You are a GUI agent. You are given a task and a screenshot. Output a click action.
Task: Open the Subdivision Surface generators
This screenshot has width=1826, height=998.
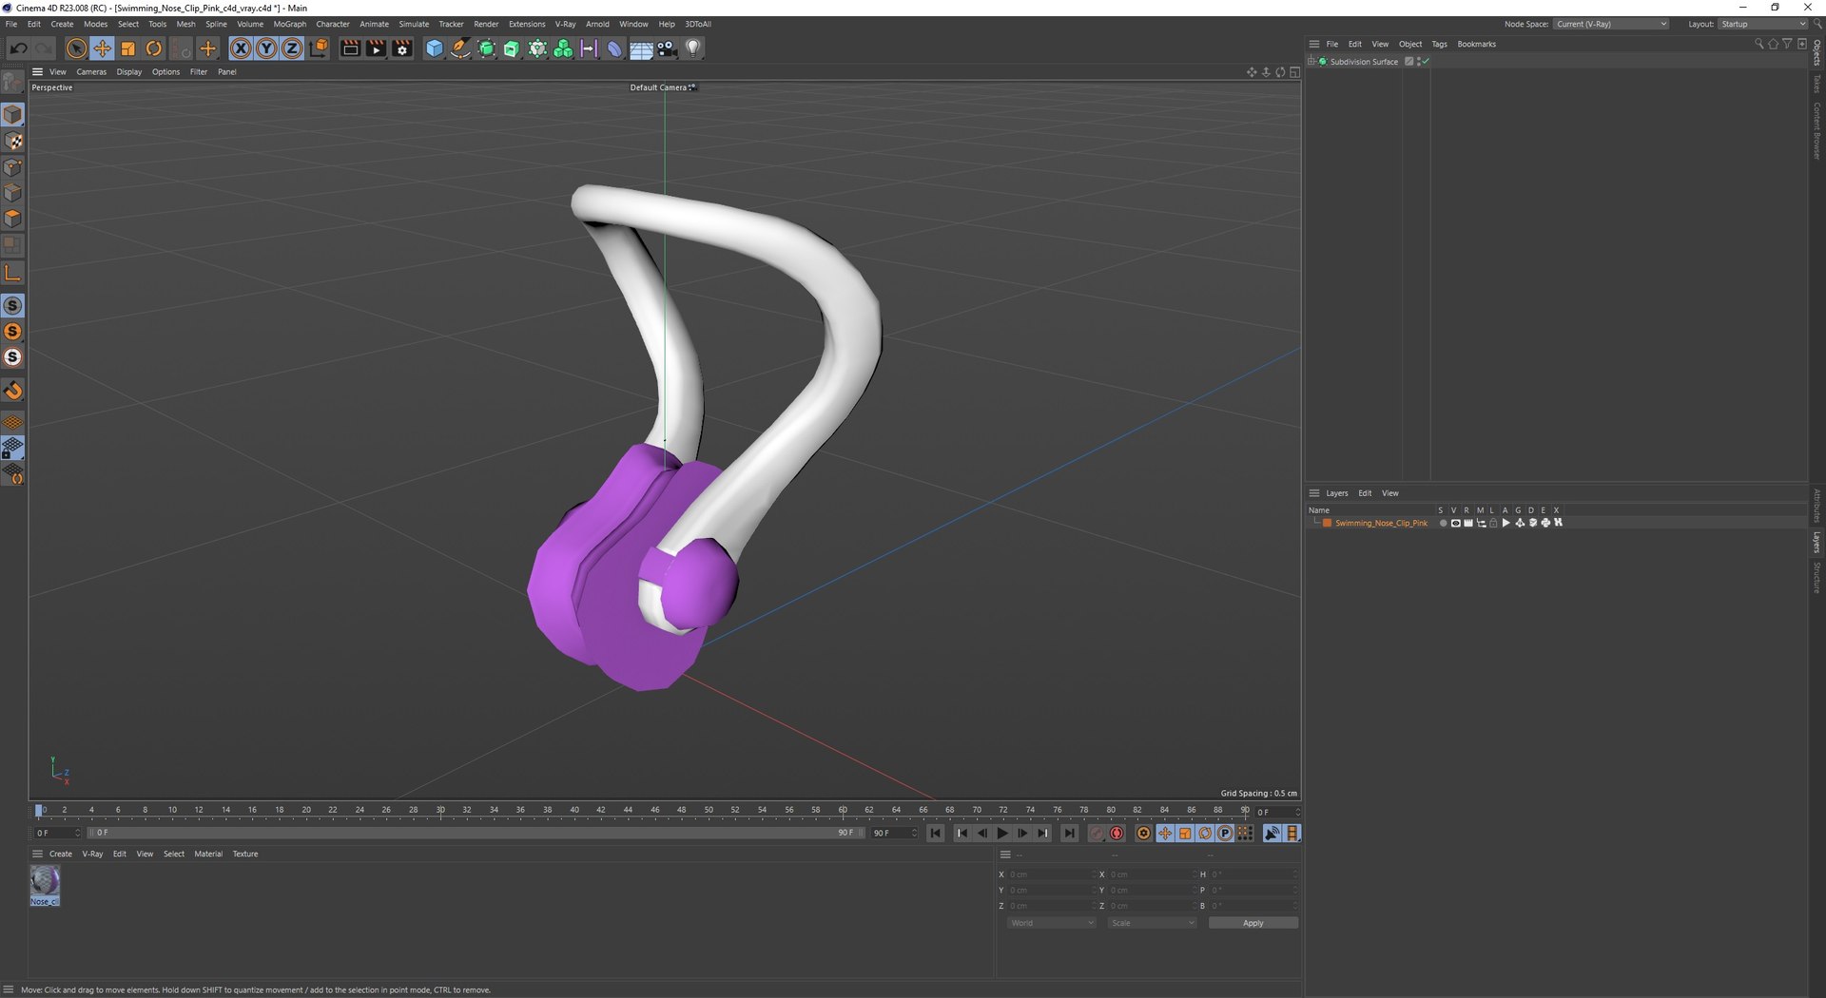[486, 48]
